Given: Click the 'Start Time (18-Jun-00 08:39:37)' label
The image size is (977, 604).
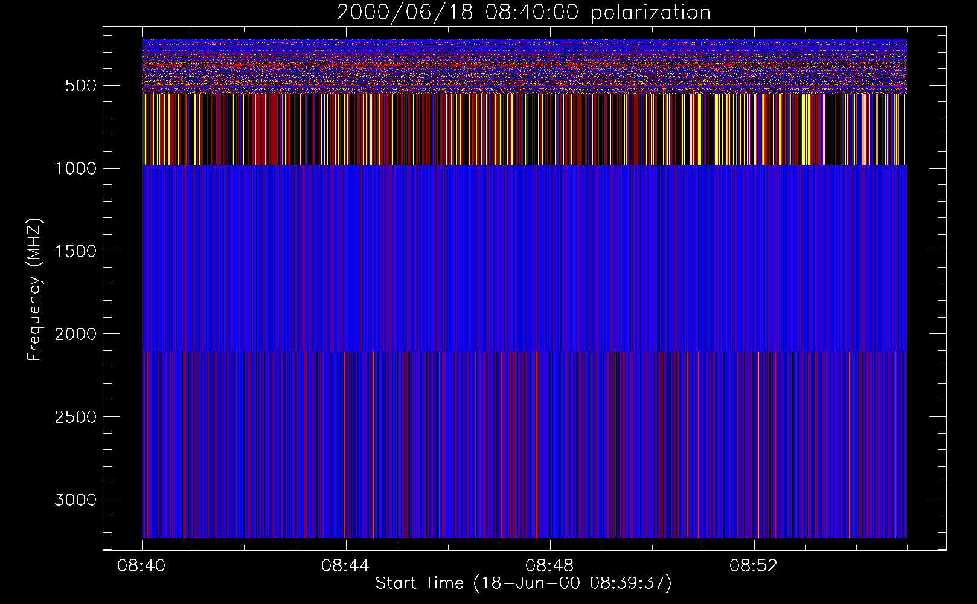Looking at the screenshot, I should pos(524,583).
